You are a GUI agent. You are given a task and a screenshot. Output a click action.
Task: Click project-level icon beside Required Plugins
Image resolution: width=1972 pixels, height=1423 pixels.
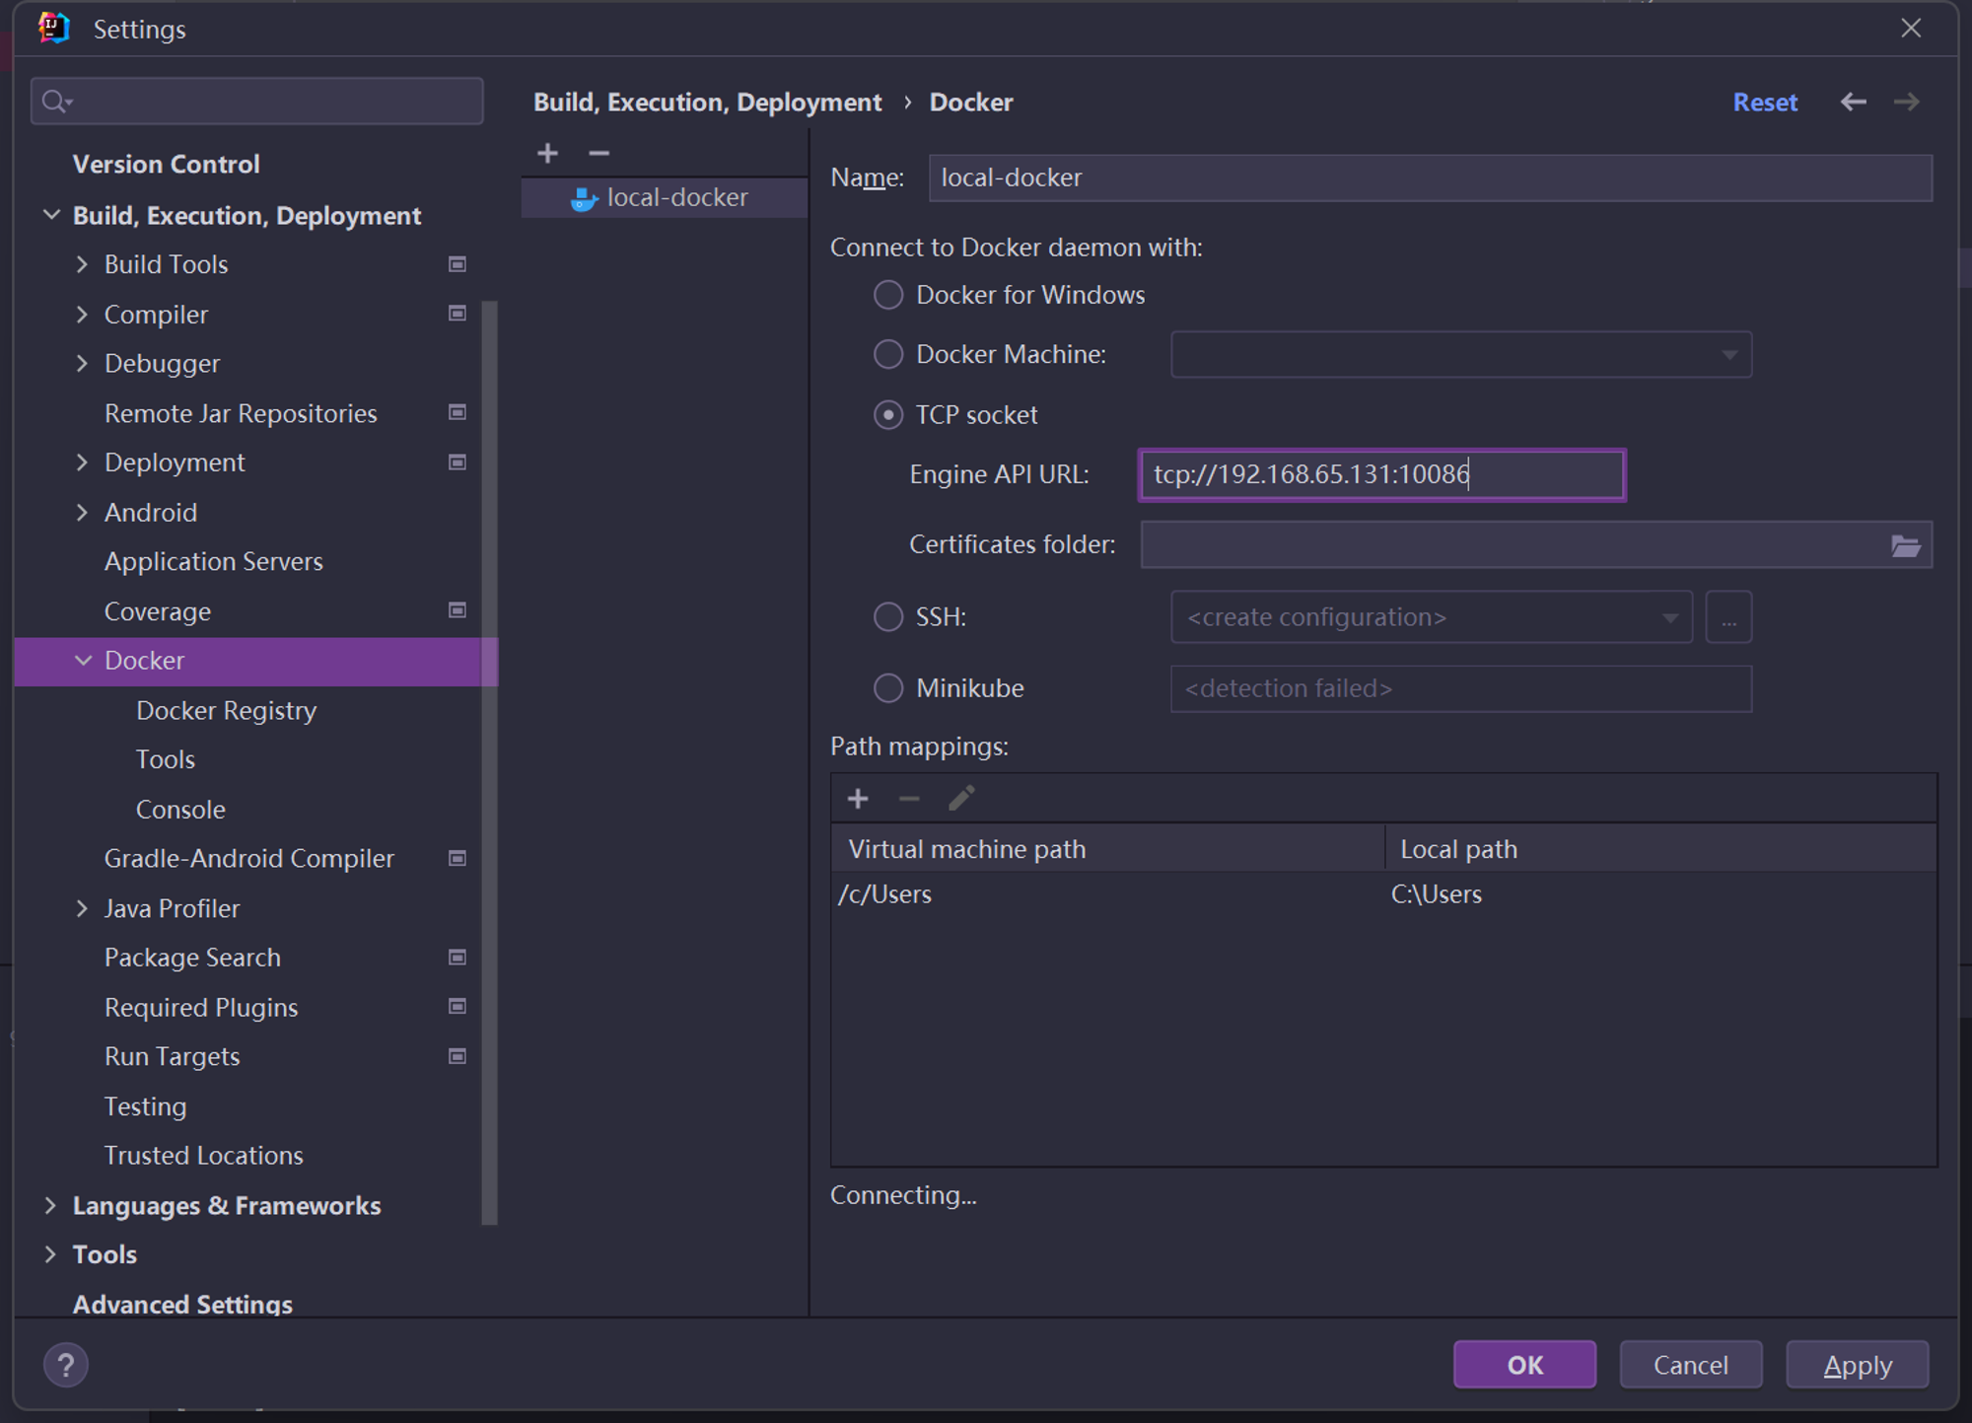coord(458,1007)
